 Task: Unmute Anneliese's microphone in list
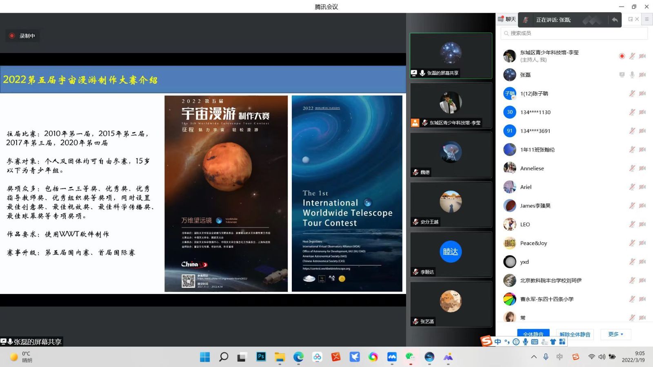[x=632, y=168]
